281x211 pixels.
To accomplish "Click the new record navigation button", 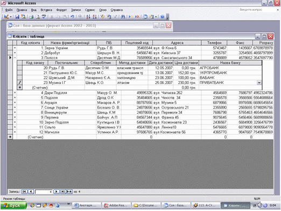I will click(x=69, y=192).
